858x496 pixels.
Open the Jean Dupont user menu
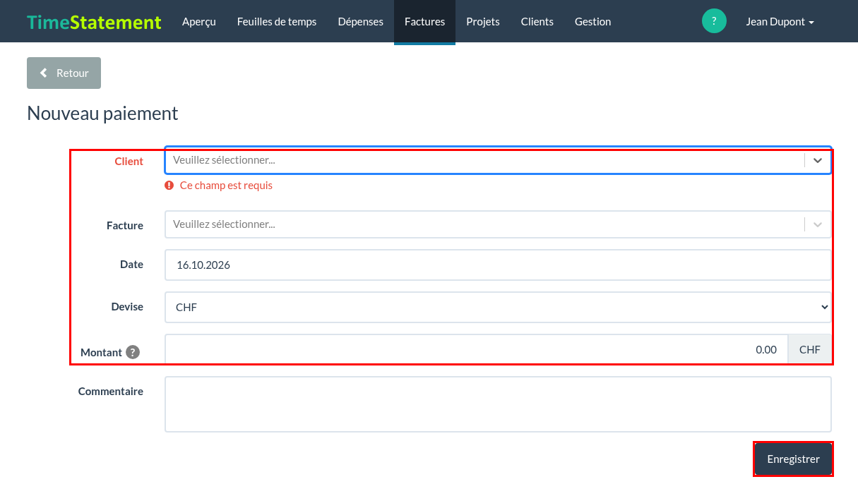coord(780,21)
